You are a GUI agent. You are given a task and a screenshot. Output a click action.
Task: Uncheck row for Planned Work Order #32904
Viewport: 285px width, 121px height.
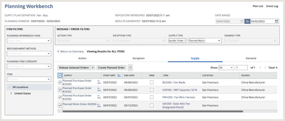pos(60,105)
